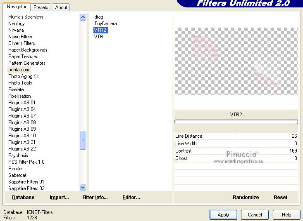The height and width of the screenshot is (221, 303).
Task: Select Plugins AB 10 category
Action: pos(22,136)
